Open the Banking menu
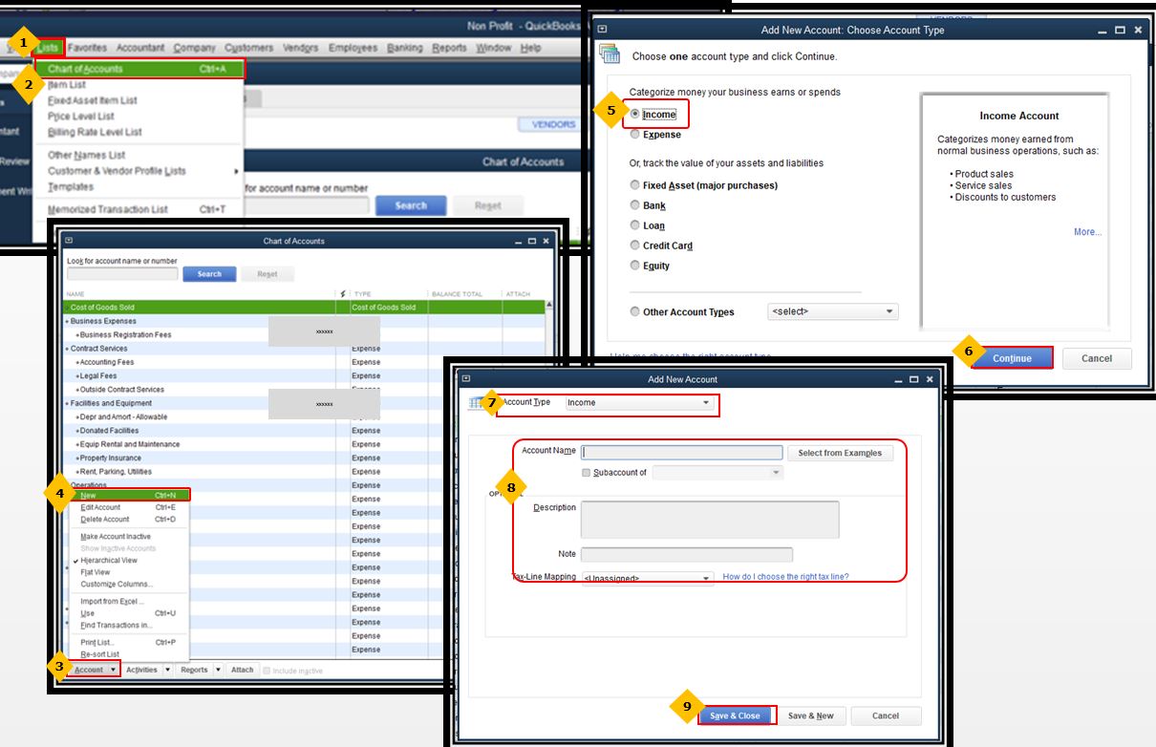1156x747 pixels. tap(405, 48)
